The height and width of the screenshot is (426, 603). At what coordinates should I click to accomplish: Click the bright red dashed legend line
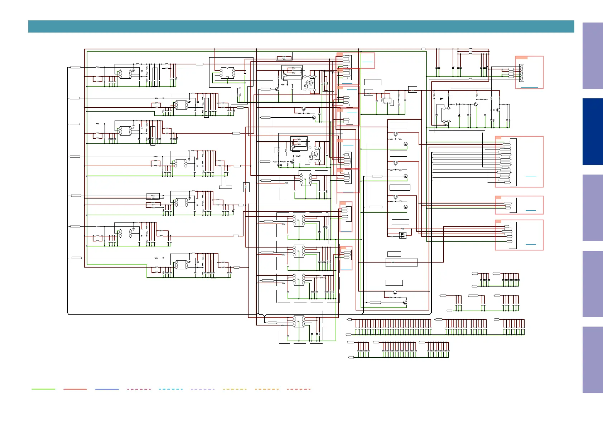coord(299,389)
